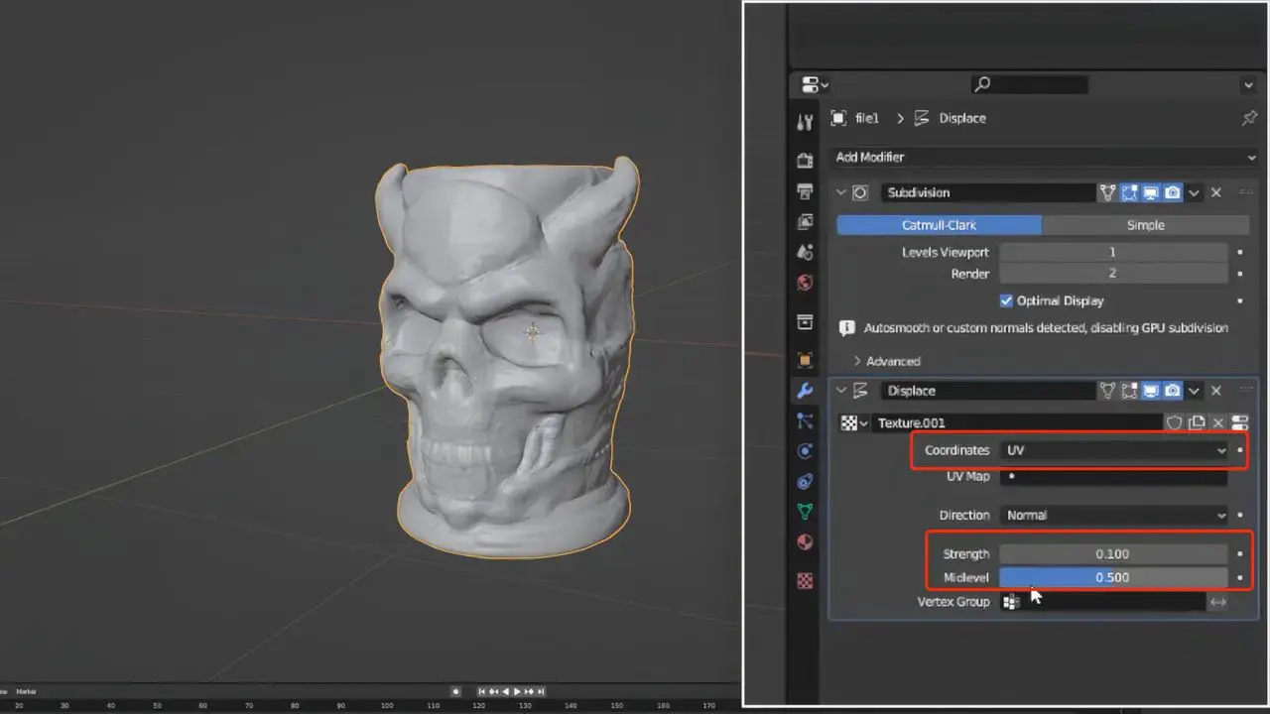1270x714 pixels.
Task: Disable render visibility for the Displace modifier
Action: (1172, 390)
